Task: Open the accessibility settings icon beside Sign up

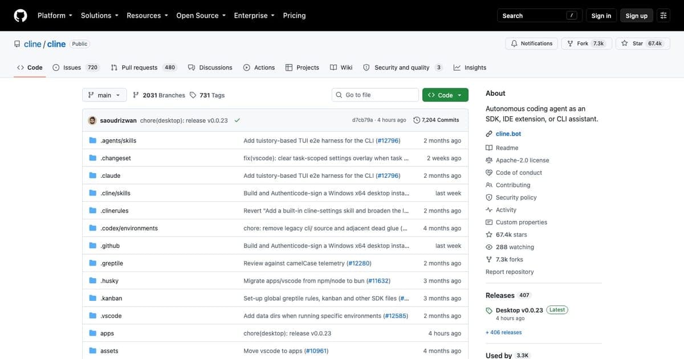Action: [663, 15]
